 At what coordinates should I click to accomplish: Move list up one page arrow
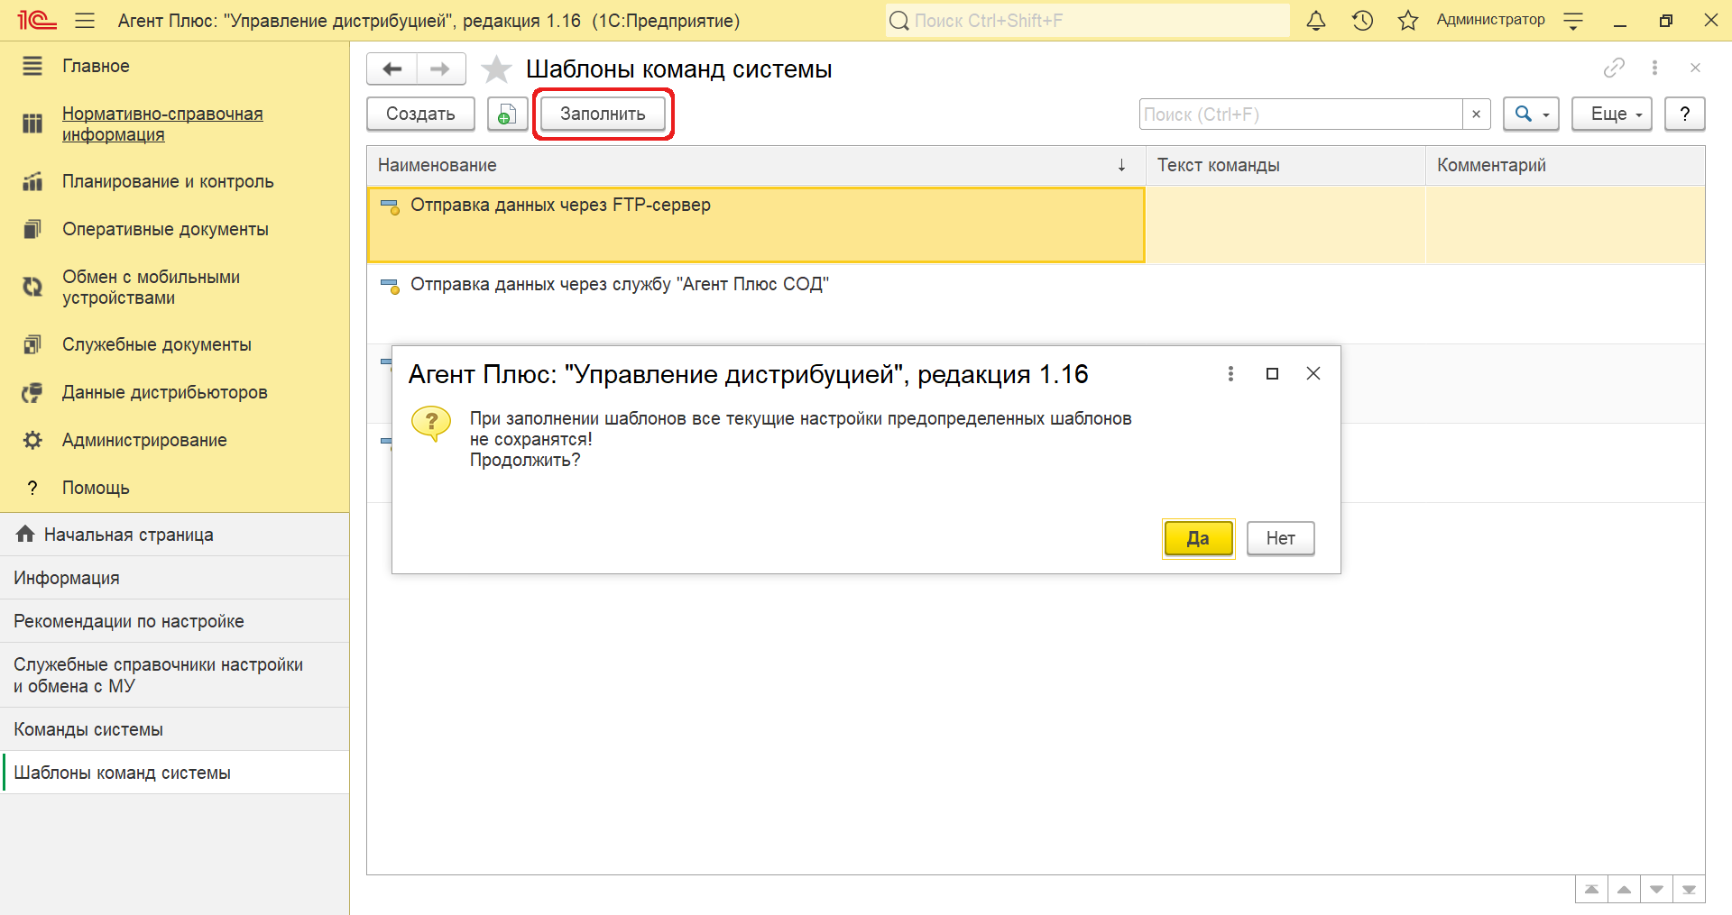coord(1624,890)
